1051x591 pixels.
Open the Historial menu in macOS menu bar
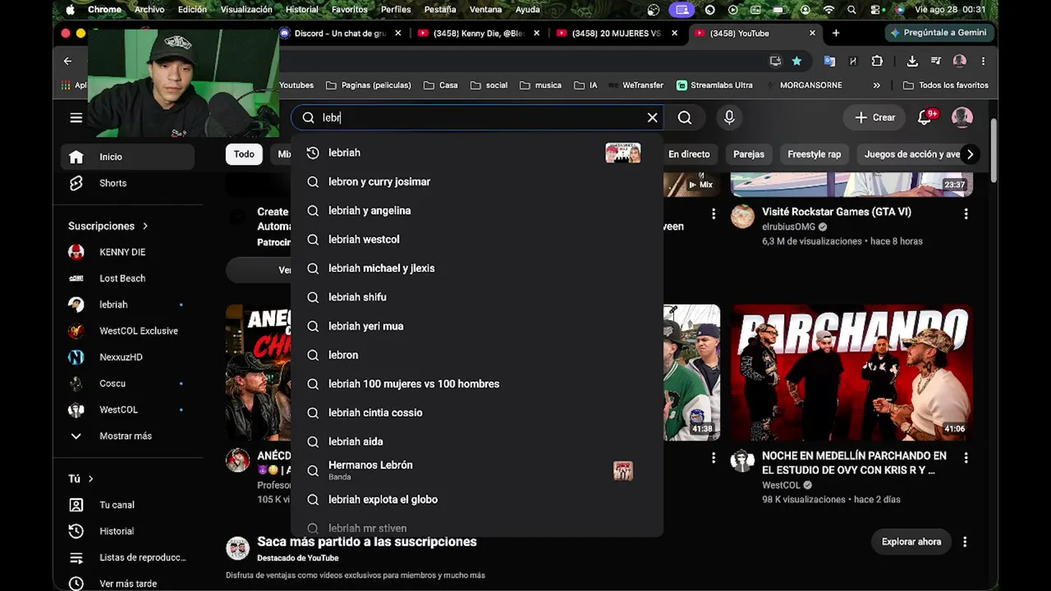pos(301,10)
